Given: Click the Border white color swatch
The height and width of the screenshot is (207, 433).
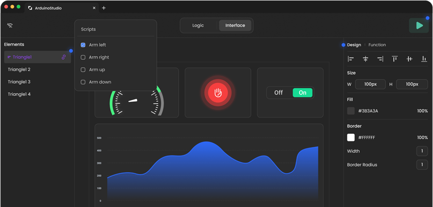Looking at the screenshot, I should point(351,137).
